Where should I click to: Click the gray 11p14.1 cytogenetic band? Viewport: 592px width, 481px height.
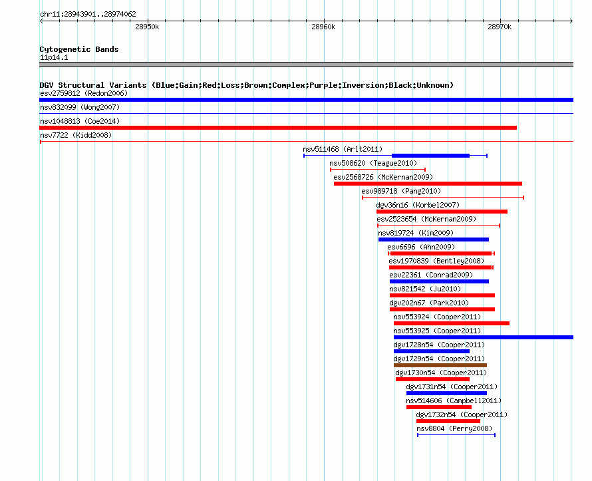(x=306, y=65)
